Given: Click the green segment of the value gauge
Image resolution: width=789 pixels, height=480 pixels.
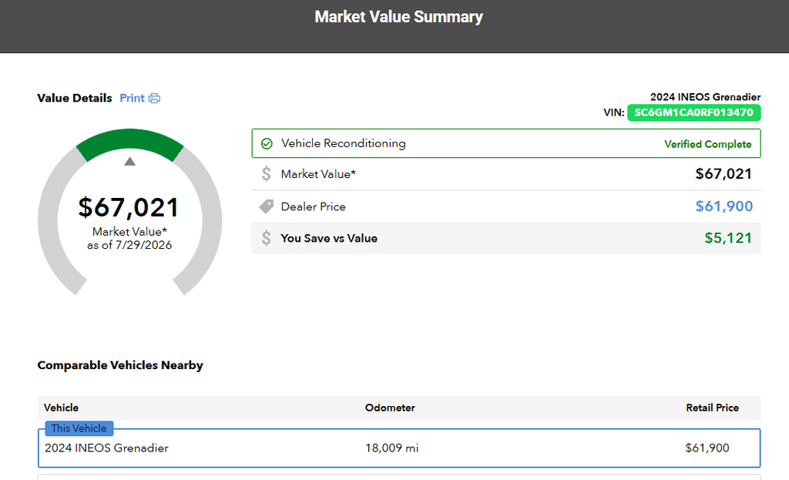Looking at the screenshot, I should (129, 141).
